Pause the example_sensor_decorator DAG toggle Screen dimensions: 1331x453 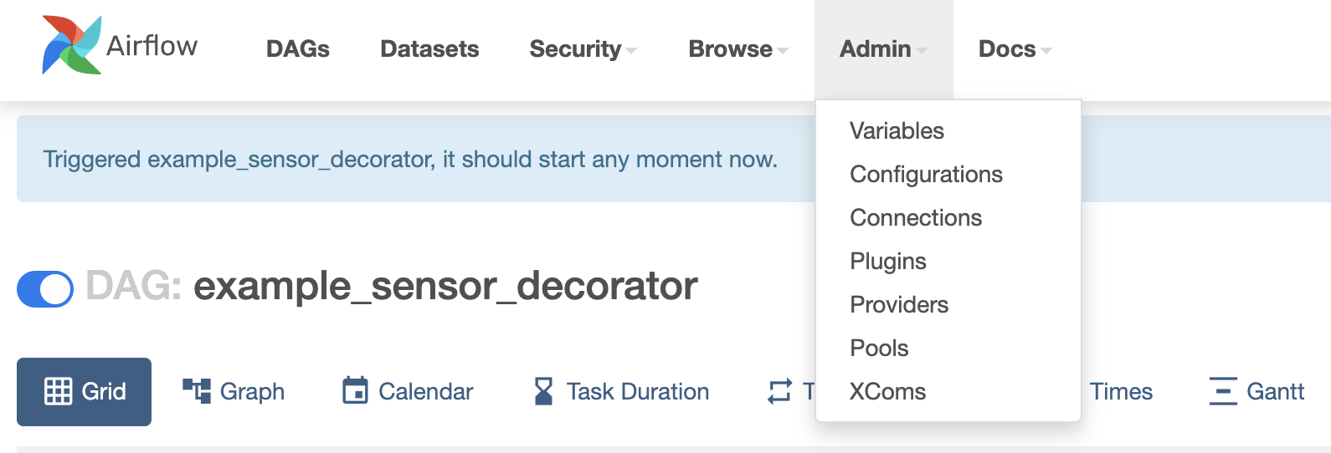[45, 288]
